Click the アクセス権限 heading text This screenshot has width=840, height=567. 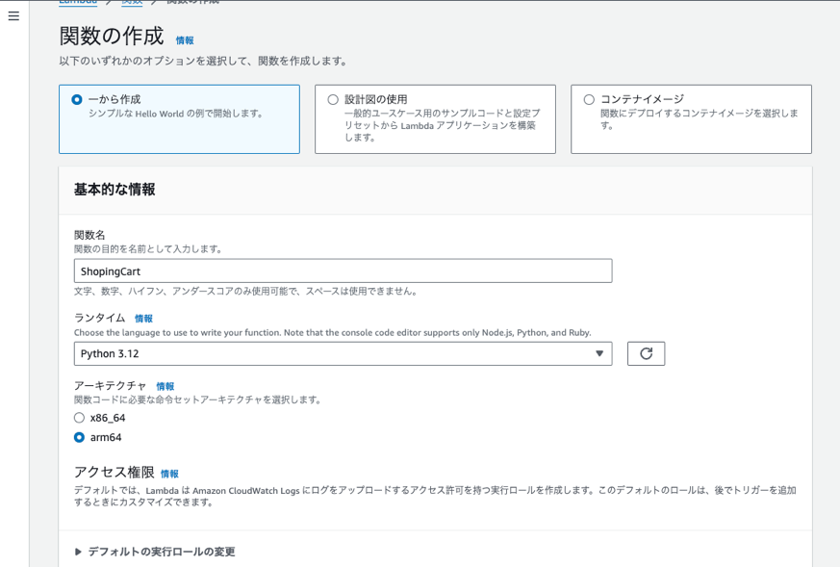point(115,472)
